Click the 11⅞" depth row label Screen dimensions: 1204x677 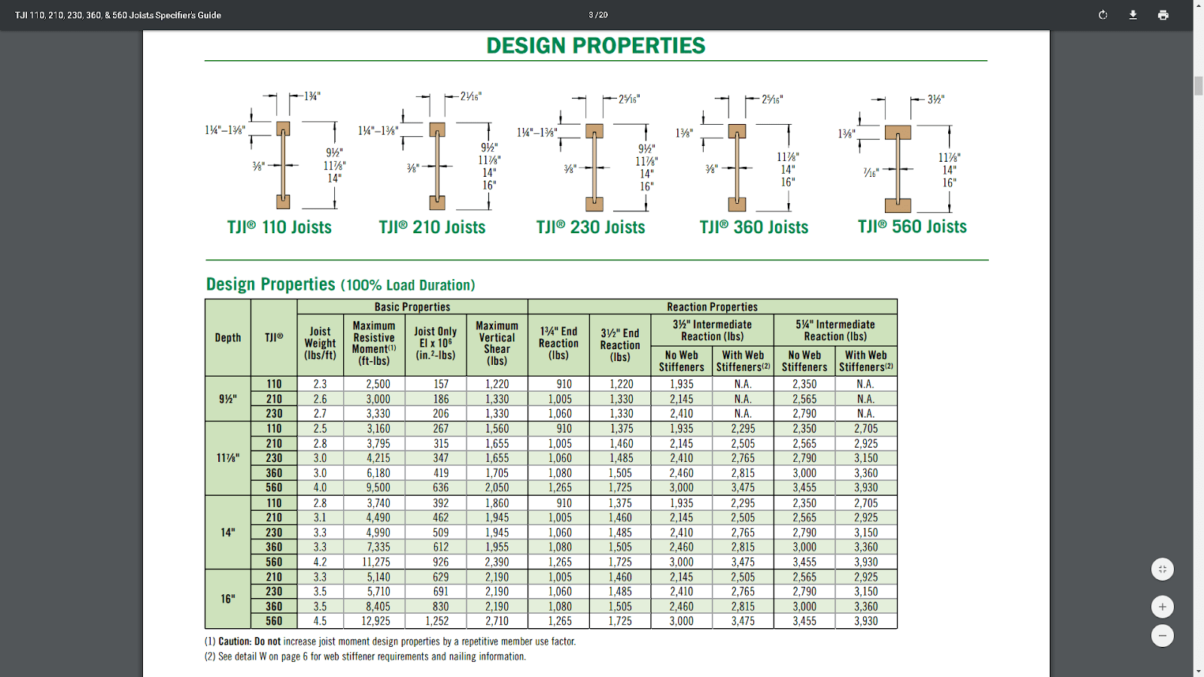[x=228, y=458]
